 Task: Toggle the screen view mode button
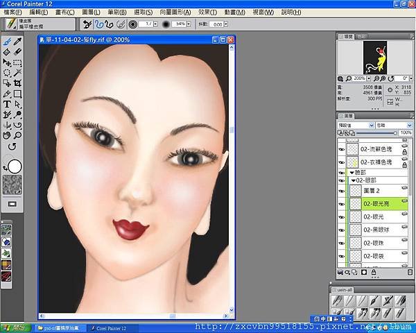coord(12,204)
